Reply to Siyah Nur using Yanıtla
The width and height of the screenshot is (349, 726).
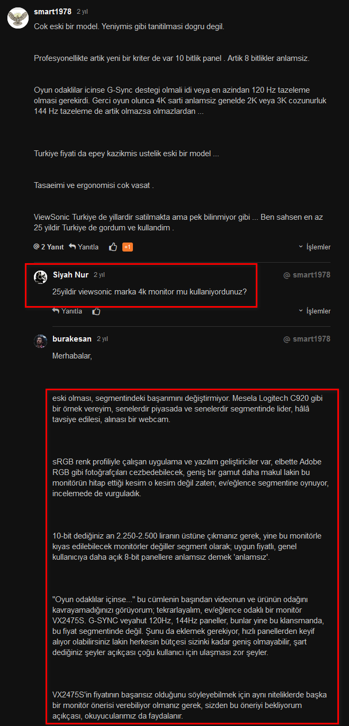[x=67, y=311]
